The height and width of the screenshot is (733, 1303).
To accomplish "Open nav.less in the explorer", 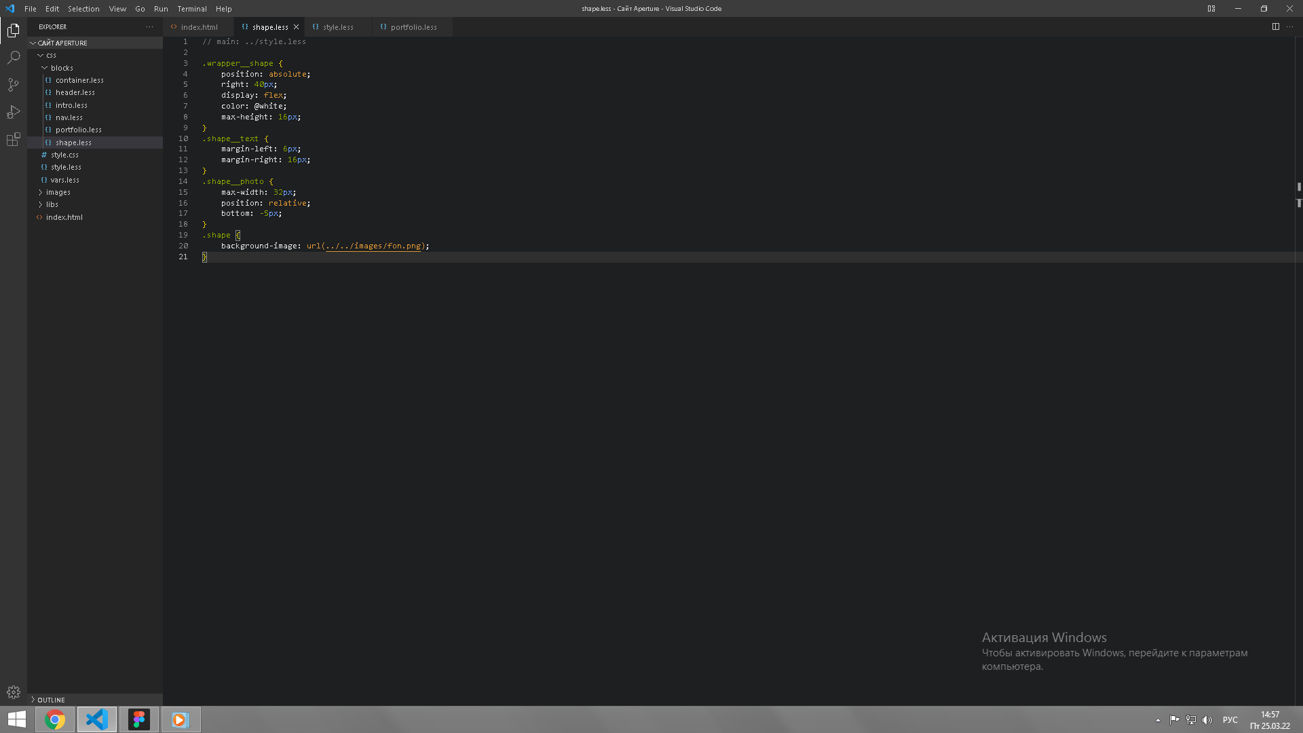I will pos(95,117).
